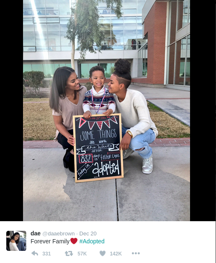Click the red heart emoji in the tweet
This screenshot has height=263, width=216.
pyautogui.click(x=74, y=241)
